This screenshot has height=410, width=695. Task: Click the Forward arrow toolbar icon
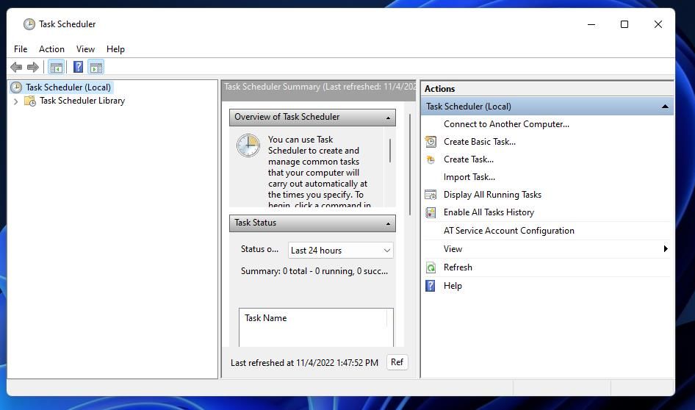33,68
